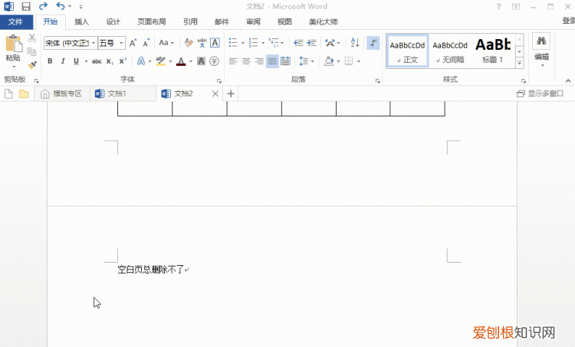Align the paragraph to the left
Screen dimensions: 575x347
(233, 61)
